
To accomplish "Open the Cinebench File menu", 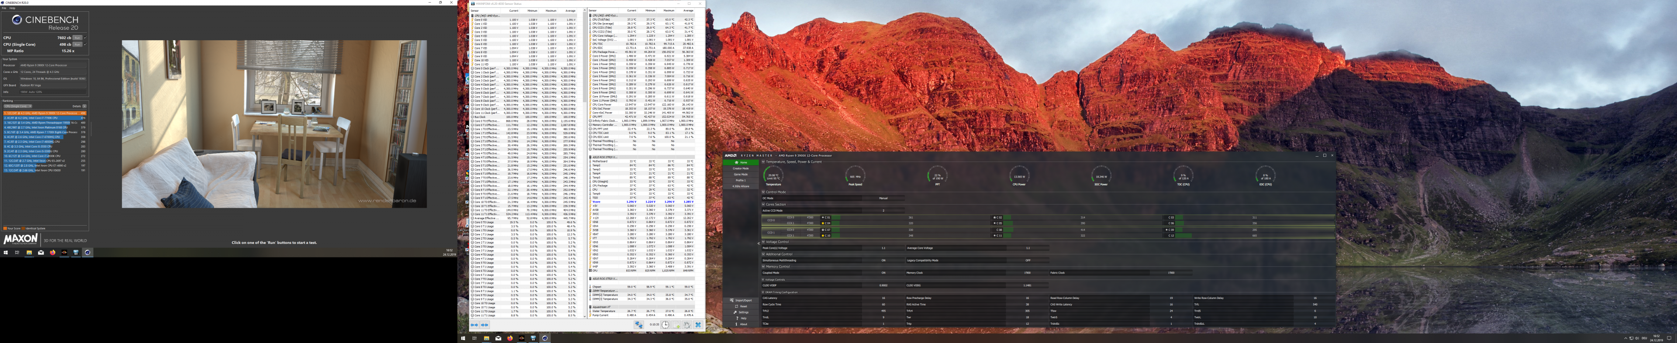I will coord(4,8).
